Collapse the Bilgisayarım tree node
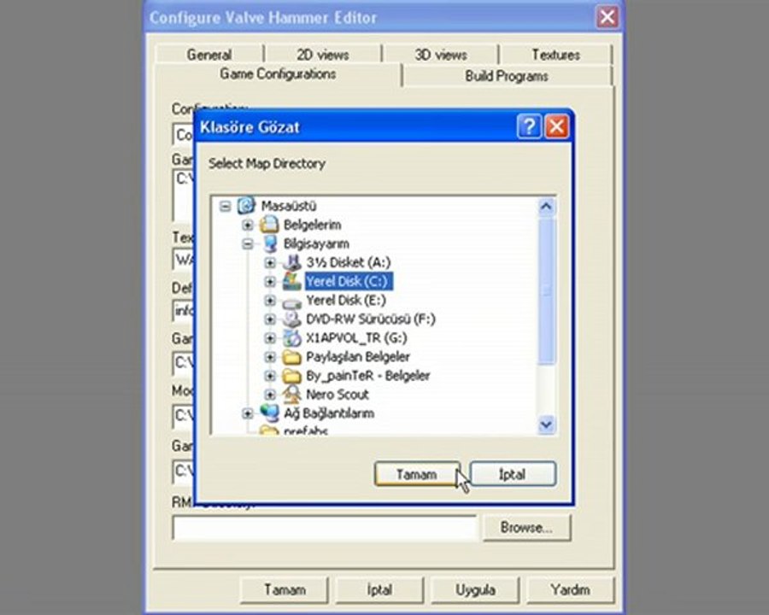The image size is (769, 615). 248,243
